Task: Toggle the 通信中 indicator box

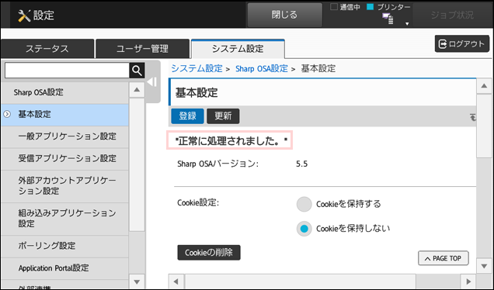Action: tap(334, 7)
